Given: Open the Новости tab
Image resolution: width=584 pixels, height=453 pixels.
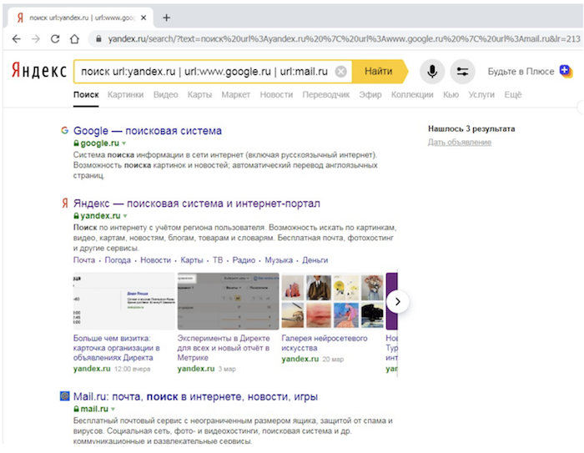Looking at the screenshot, I should pos(276,94).
